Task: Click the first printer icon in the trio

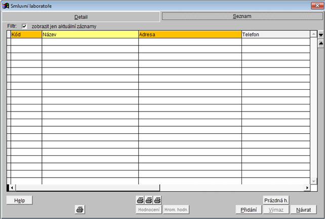Action: point(141,200)
